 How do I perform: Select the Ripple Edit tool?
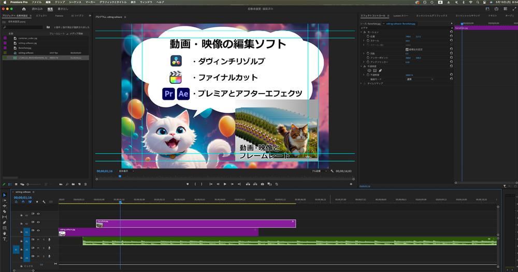click(x=4, y=206)
